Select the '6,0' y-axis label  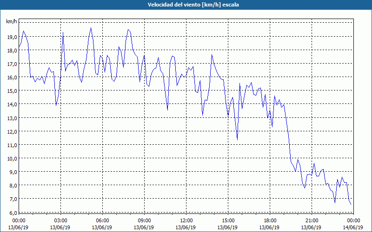(x=13, y=213)
